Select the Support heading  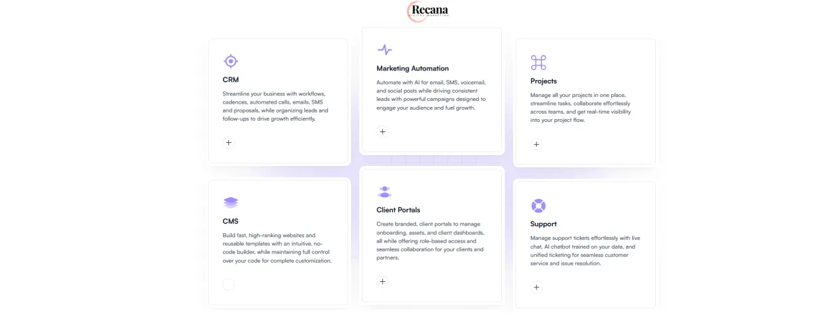click(543, 224)
